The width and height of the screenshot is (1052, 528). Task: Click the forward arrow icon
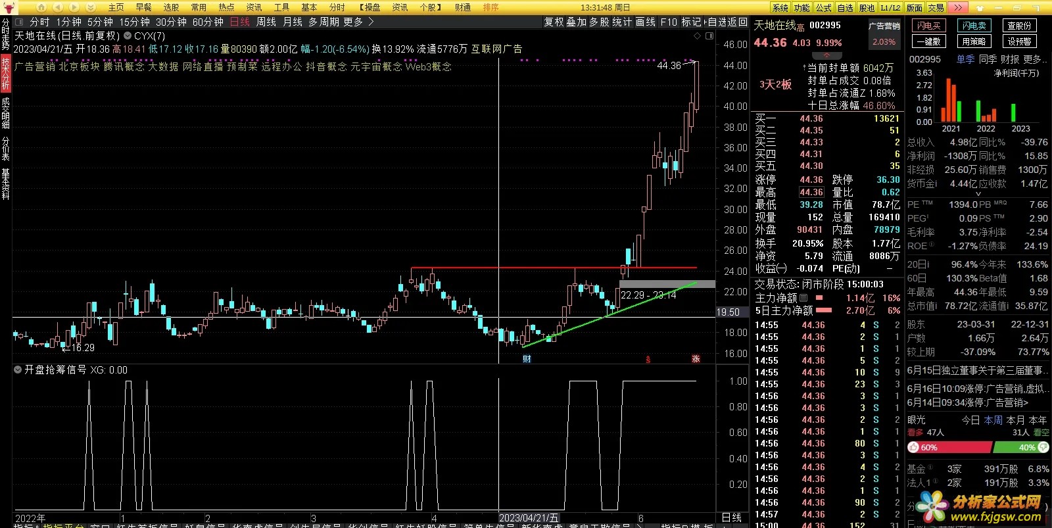pos(74,7)
